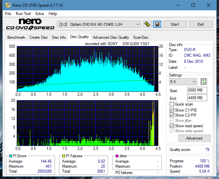Switch to the Disc Info tab
The width and height of the screenshot is (219, 179).
(x=59, y=37)
